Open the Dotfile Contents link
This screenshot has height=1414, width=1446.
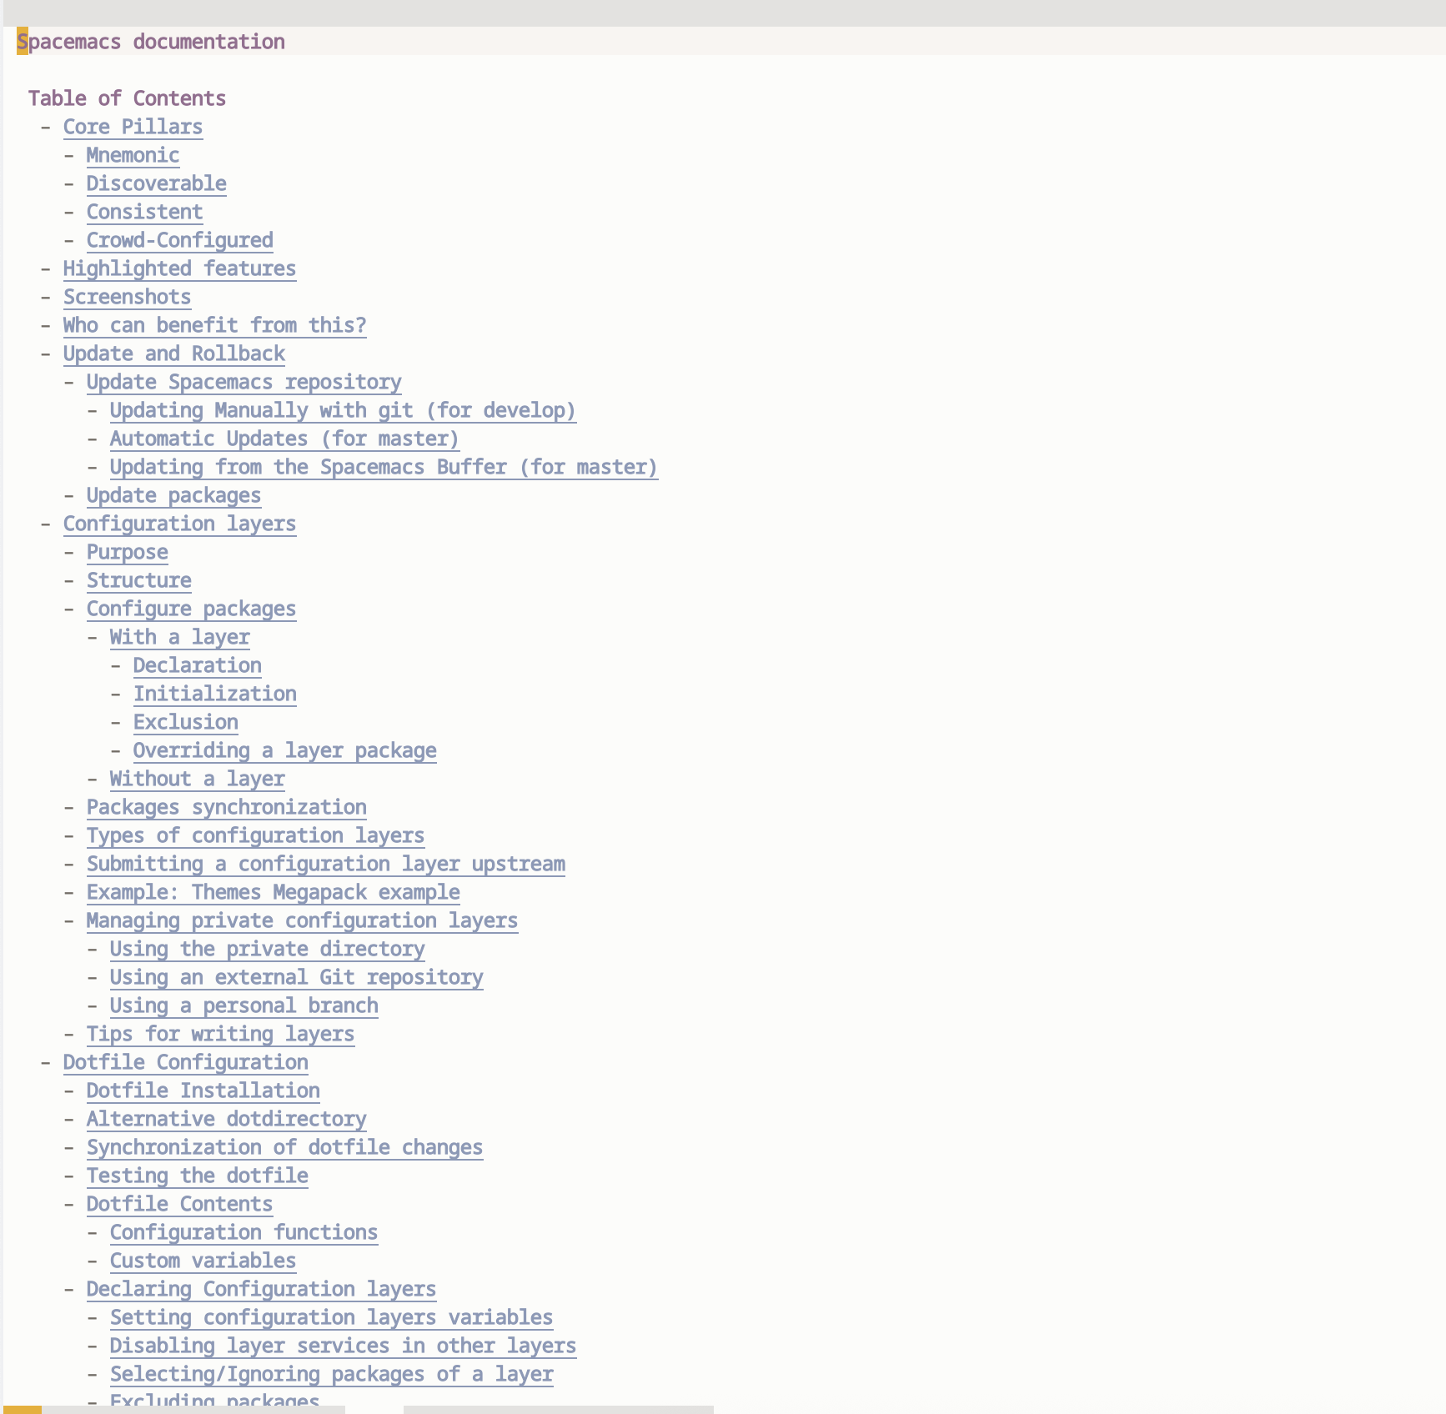click(x=179, y=1204)
